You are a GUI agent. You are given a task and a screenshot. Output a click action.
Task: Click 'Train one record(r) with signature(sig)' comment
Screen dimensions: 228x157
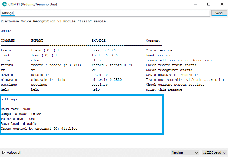[185, 80]
